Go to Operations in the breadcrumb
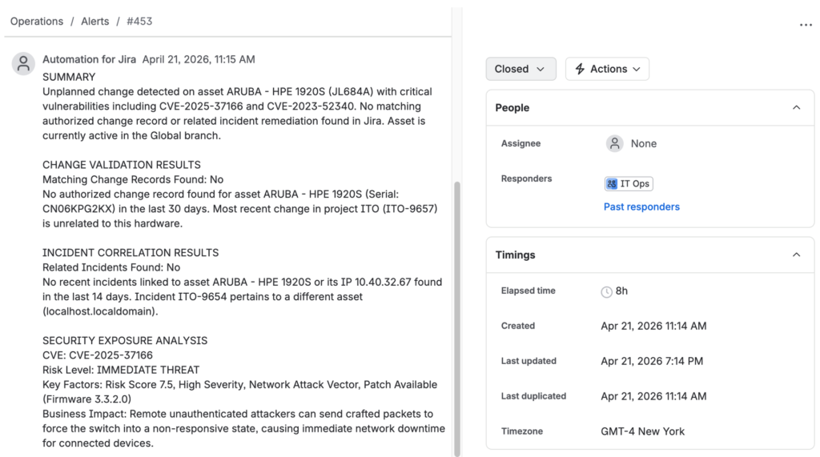Image resolution: width=820 pixels, height=457 pixels. [x=37, y=22]
